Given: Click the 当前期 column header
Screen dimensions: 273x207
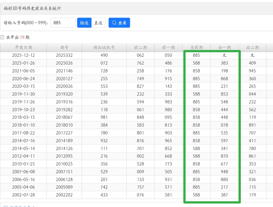Looking at the screenshot, I should tap(196, 47).
